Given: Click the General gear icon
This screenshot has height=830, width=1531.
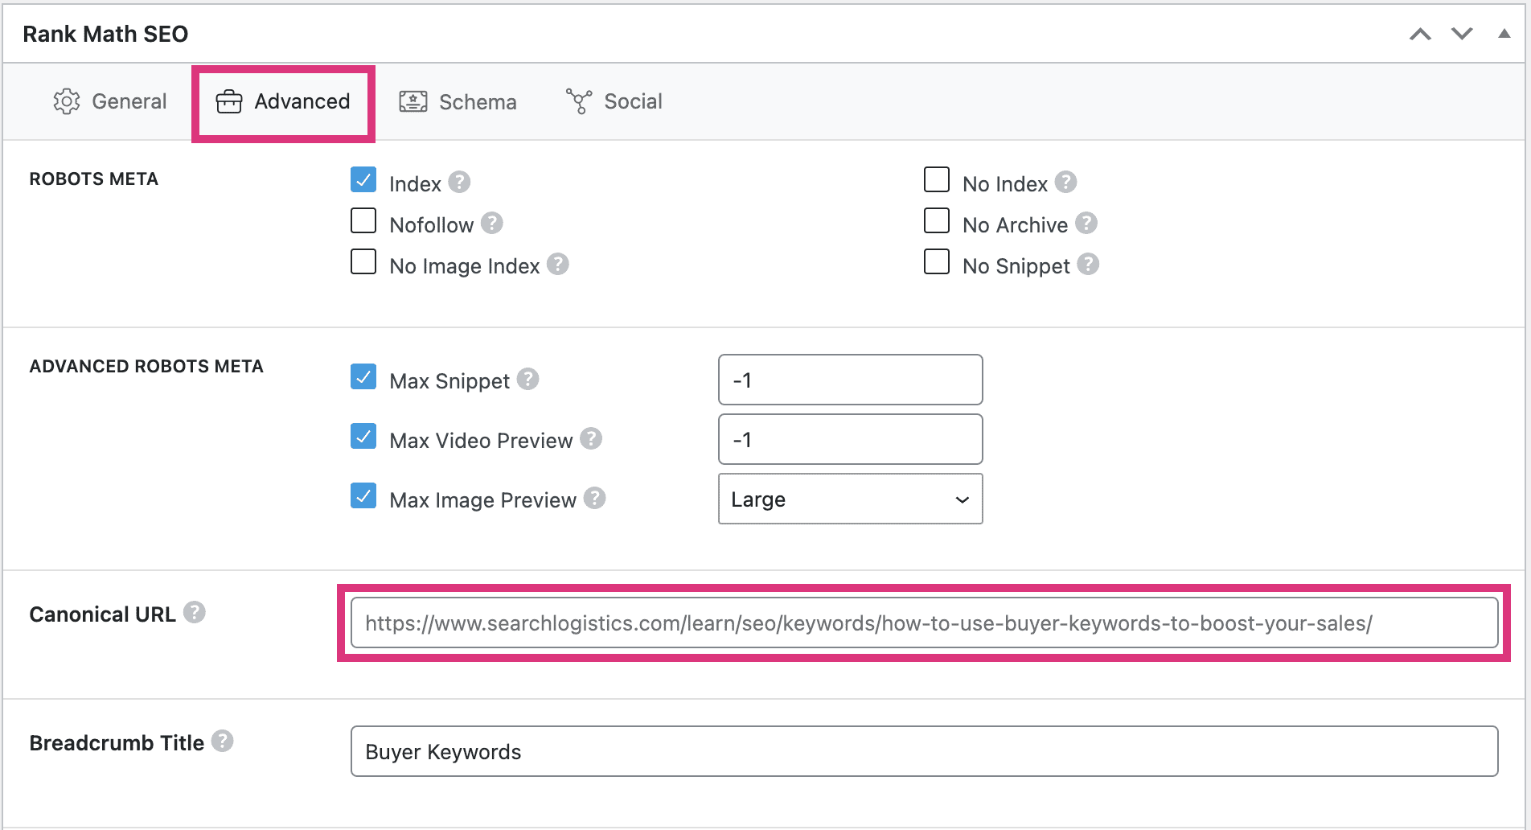Looking at the screenshot, I should 67,102.
